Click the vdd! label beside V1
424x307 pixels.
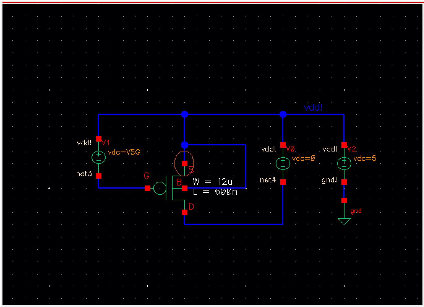tap(84, 143)
